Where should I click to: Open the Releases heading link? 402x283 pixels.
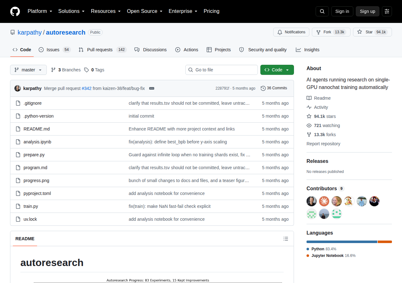point(317,161)
